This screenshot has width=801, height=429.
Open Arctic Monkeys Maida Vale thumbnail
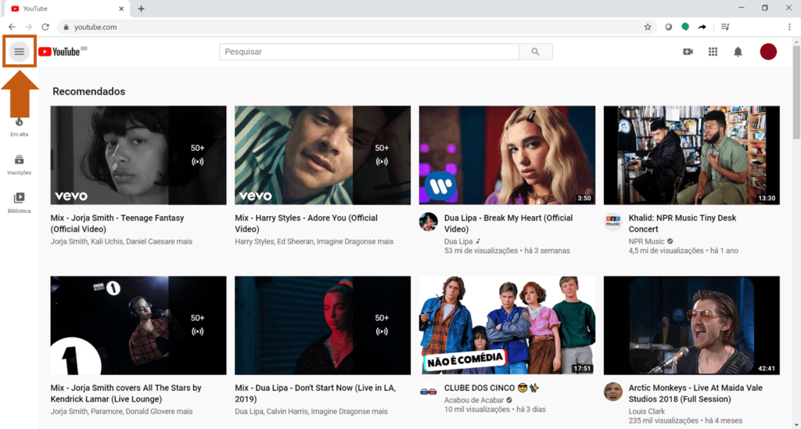pos(691,326)
